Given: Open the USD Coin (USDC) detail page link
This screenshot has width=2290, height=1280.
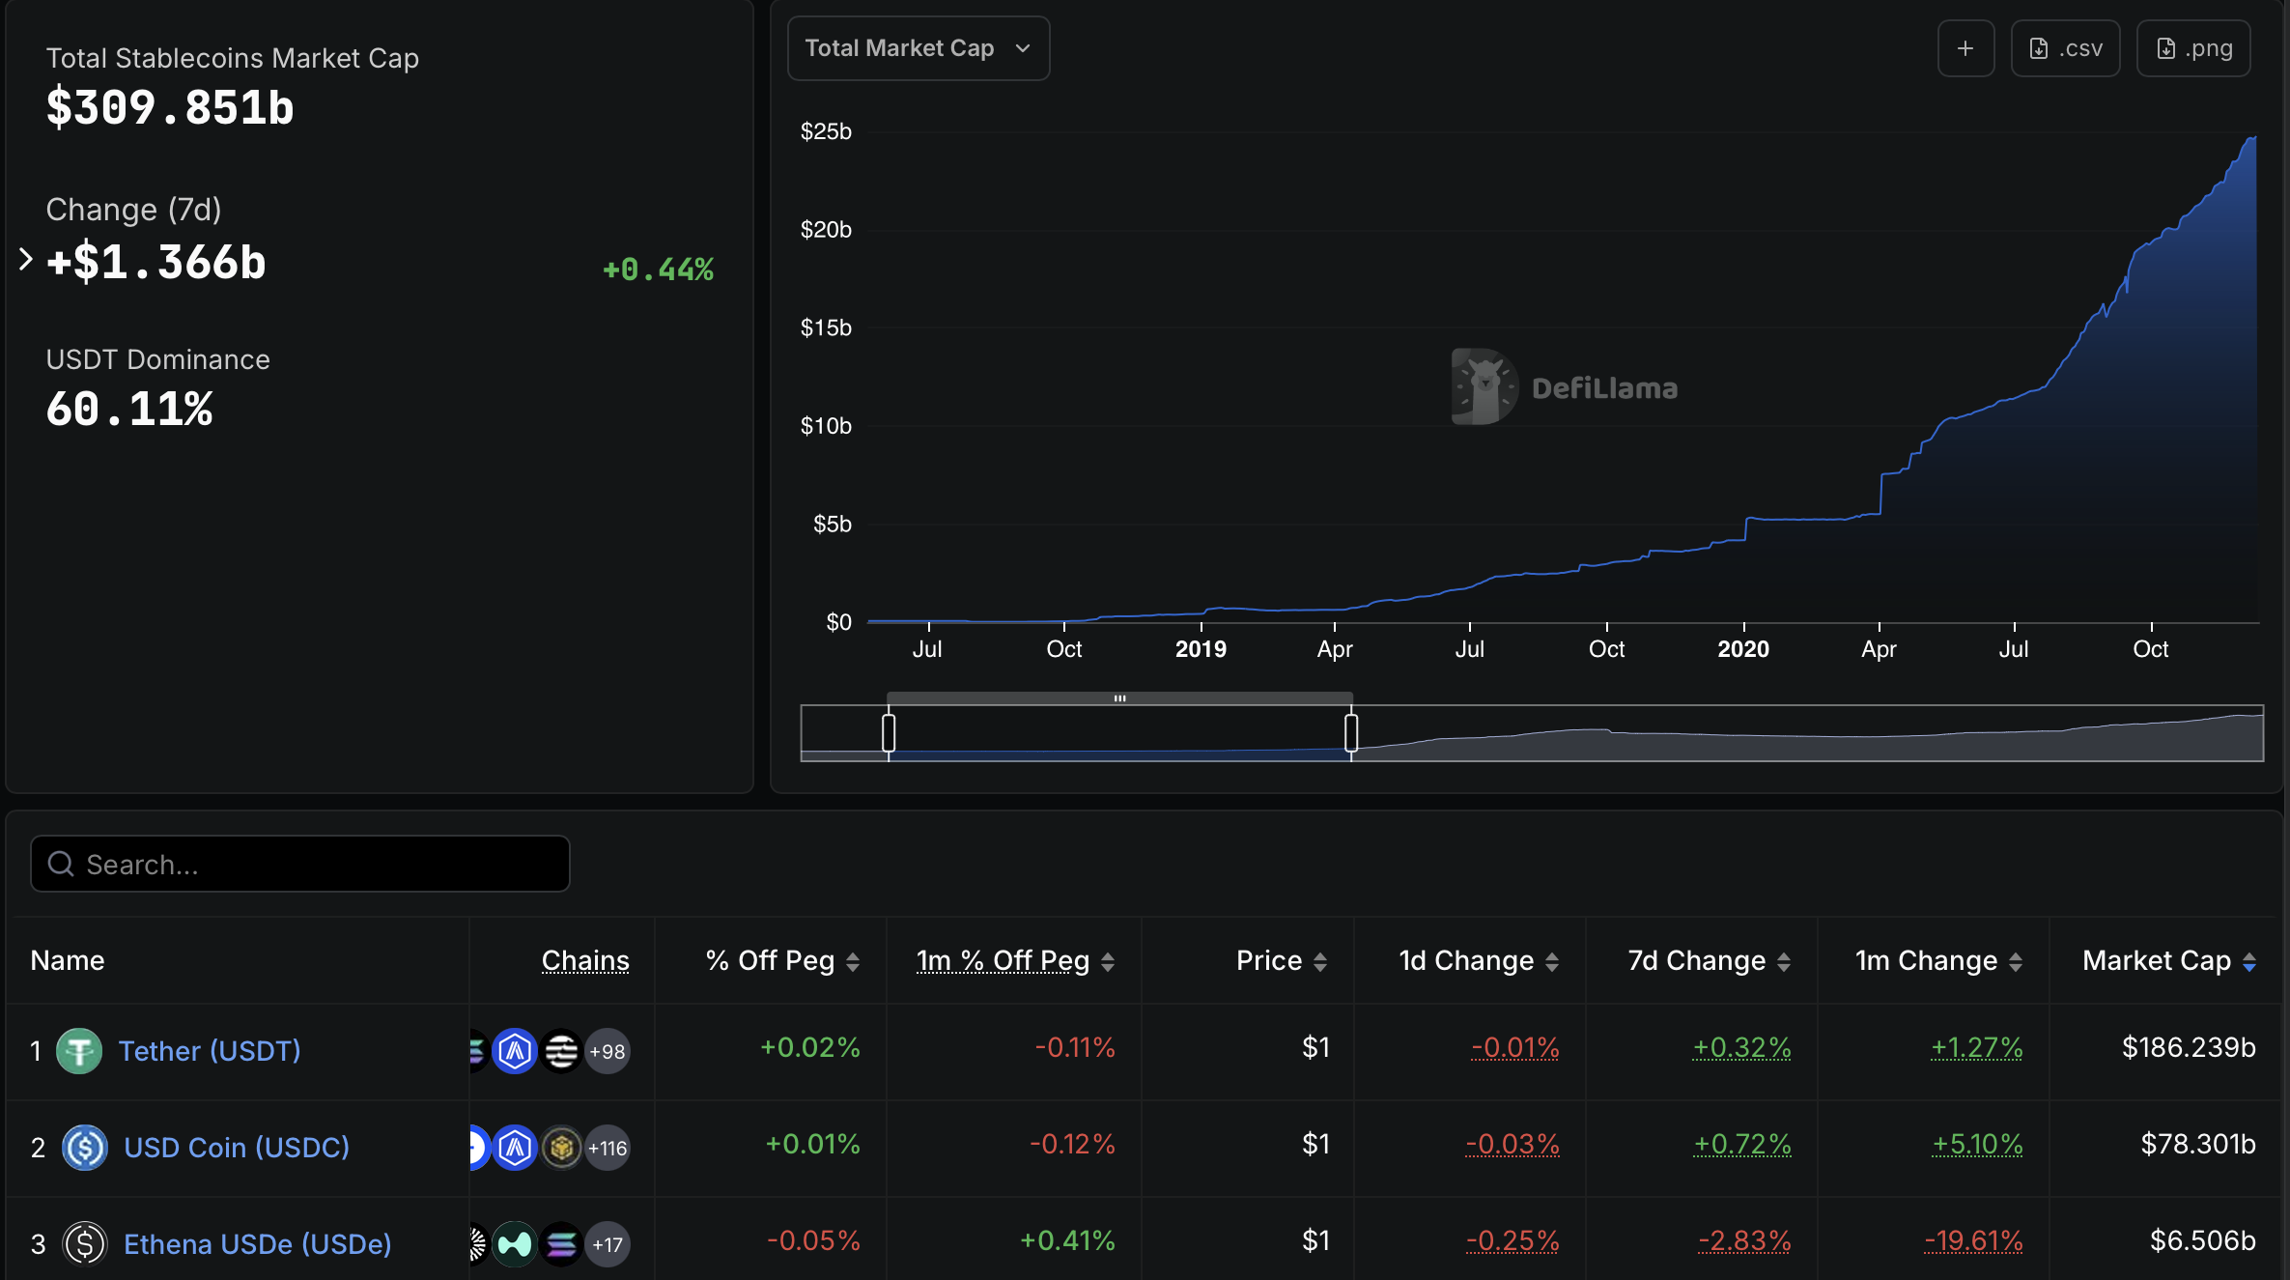Looking at the screenshot, I should (x=236, y=1148).
